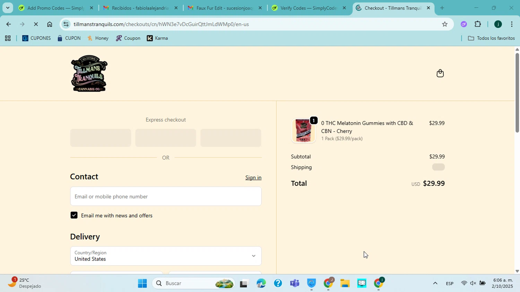
Task: Show hidden system tray icons
Action: click(435, 283)
